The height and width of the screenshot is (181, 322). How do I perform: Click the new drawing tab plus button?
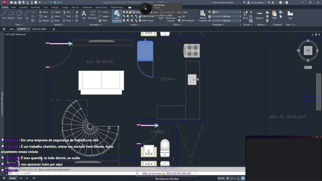pyautogui.click(x=54, y=29)
